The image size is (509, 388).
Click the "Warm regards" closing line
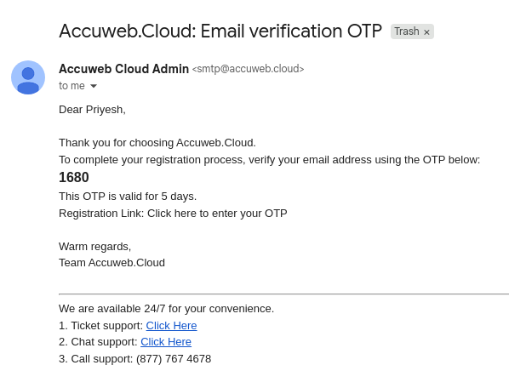[x=94, y=247]
